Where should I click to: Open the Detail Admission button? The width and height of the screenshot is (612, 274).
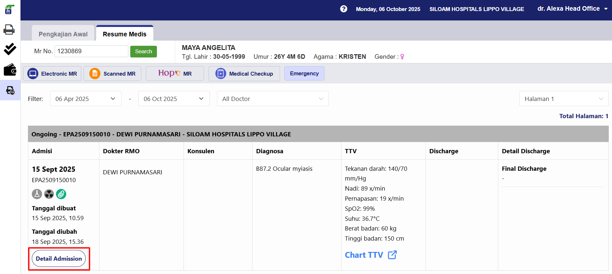coord(59,259)
